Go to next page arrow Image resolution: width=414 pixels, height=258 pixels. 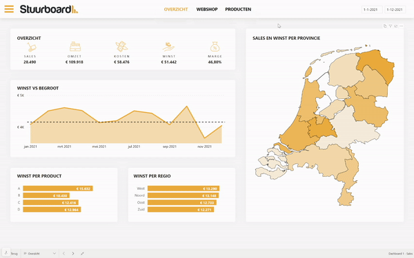tap(73, 253)
